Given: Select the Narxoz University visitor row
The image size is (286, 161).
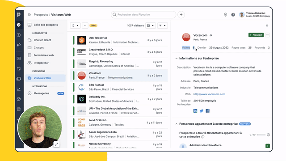Looking at the screenshot, I should pyautogui.click(x=119, y=144).
